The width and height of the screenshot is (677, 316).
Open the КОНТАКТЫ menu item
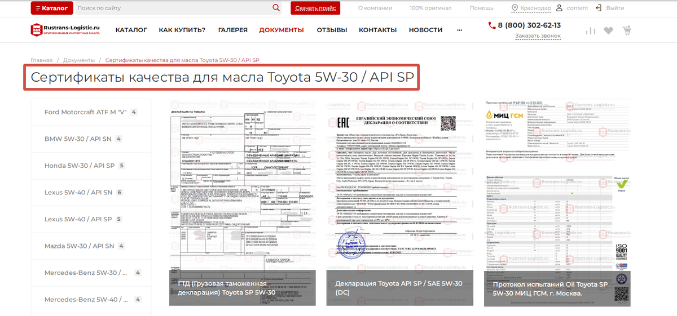[378, 30]
